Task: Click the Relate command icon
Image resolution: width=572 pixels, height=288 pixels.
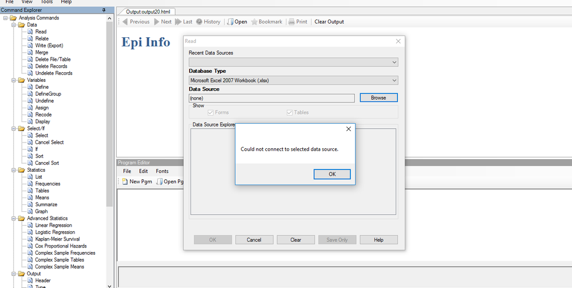Action: coord(30,39)
